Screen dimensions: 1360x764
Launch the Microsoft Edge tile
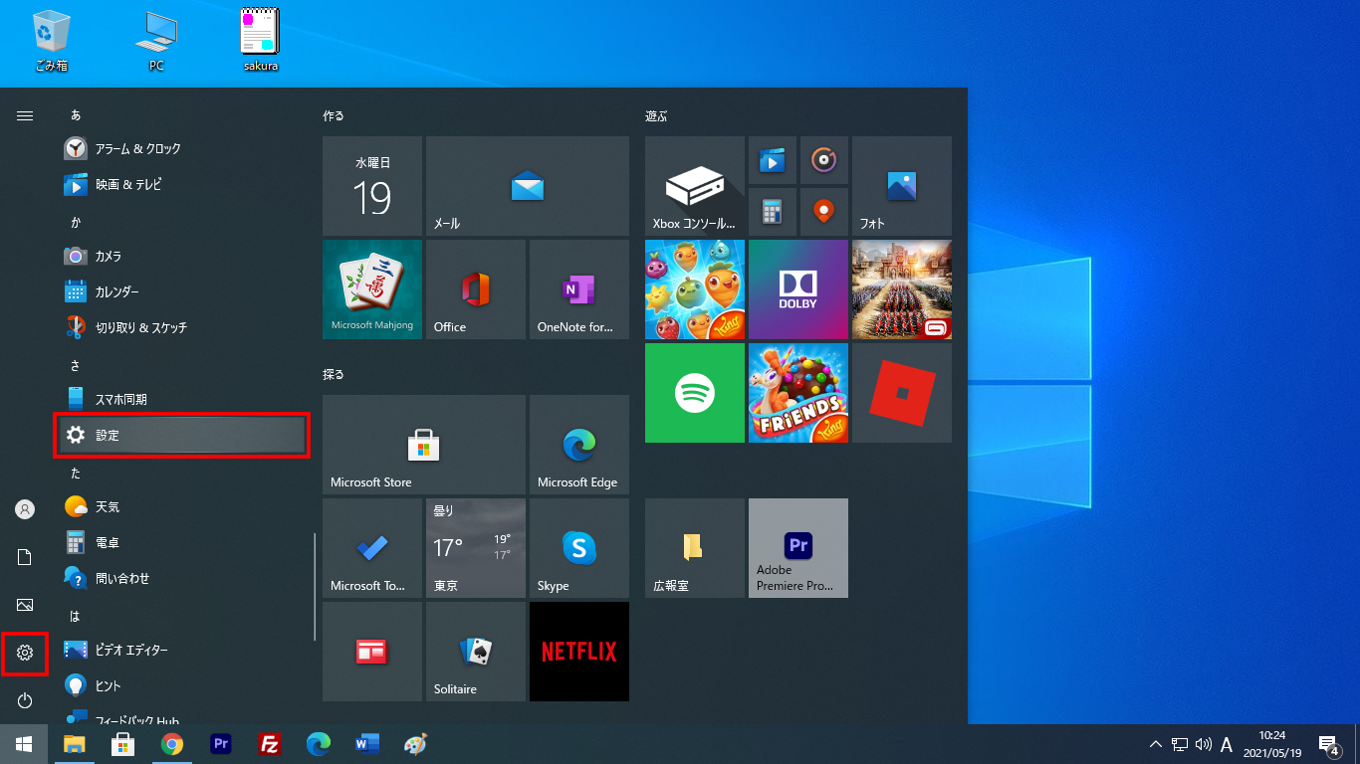(x=579, y=445)
